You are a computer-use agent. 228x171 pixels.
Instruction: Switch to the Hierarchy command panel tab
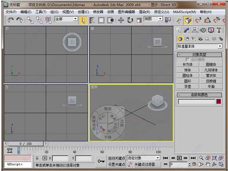pyautogui.click(x=195, y=30)
